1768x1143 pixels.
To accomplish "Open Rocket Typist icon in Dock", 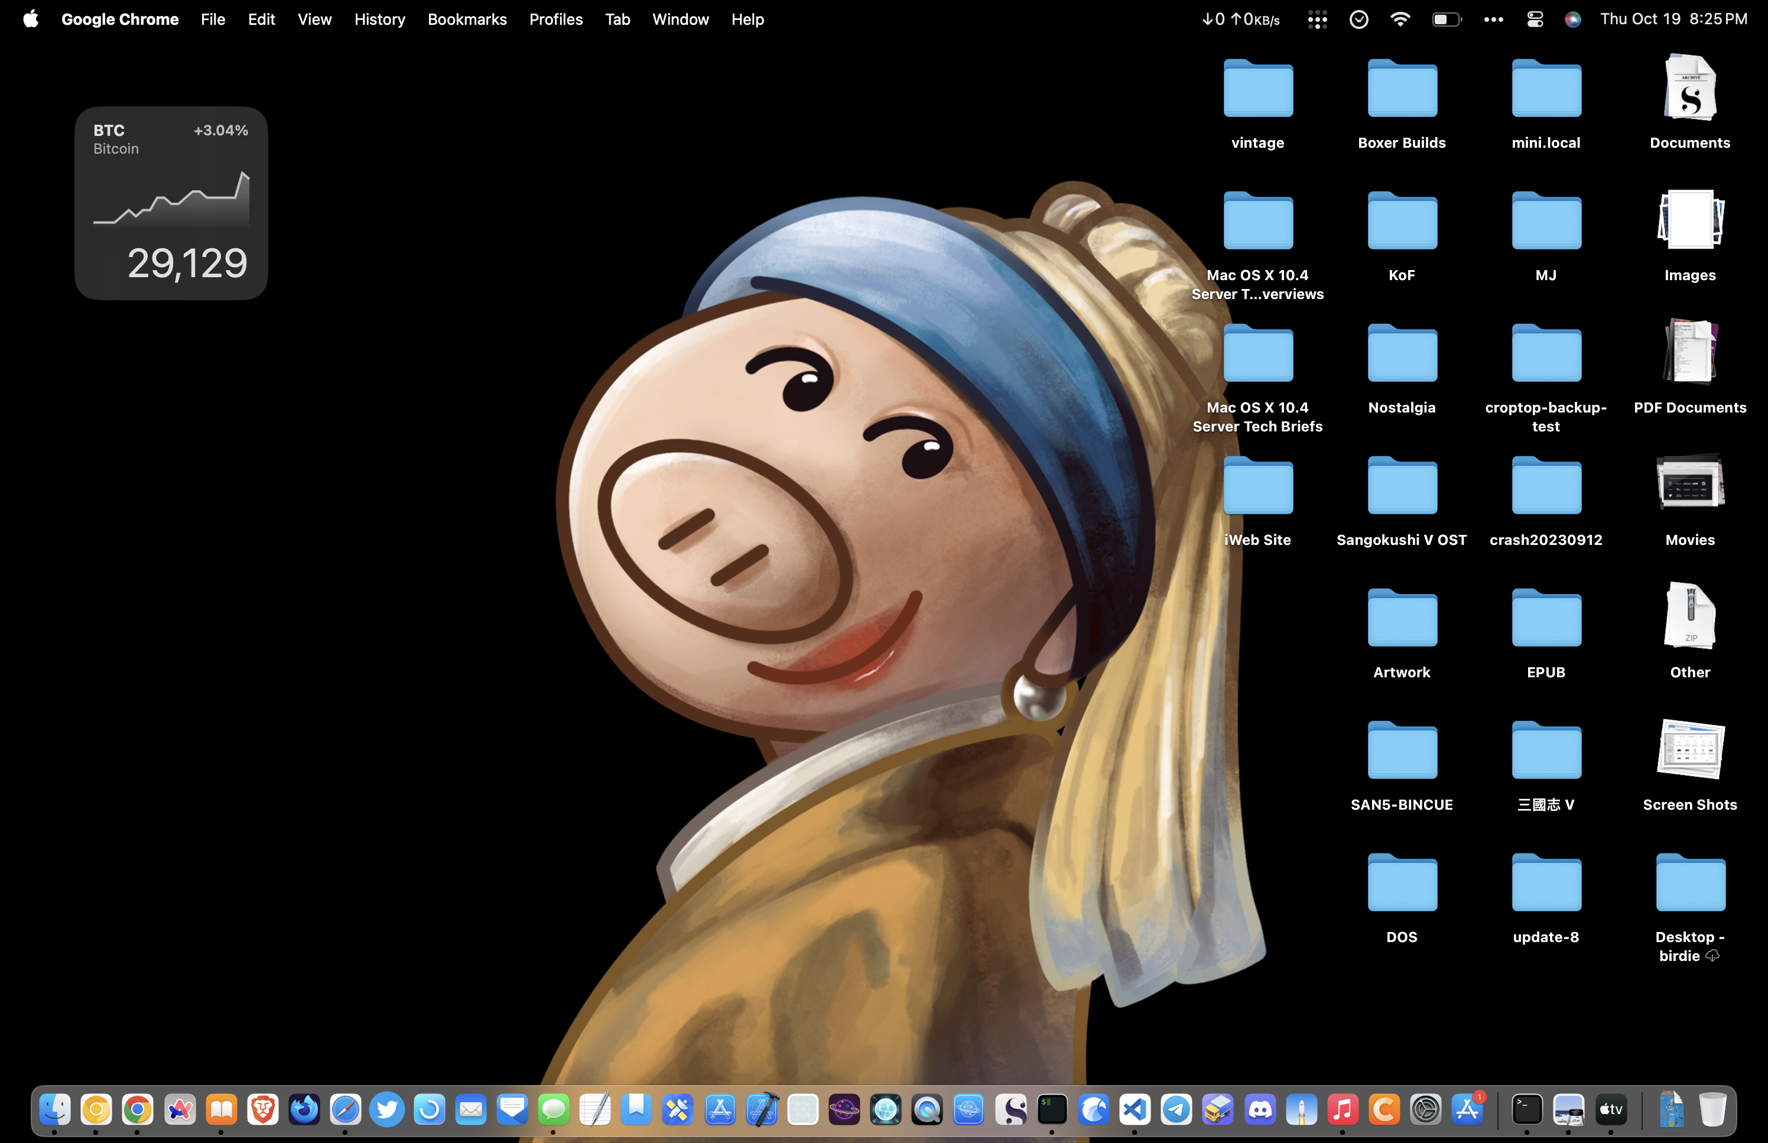I will click(x=1301, y=1109).
